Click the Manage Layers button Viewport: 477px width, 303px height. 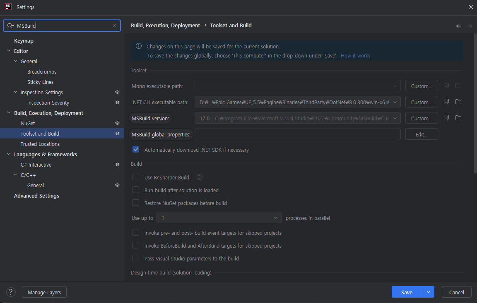tap(44, 292)
